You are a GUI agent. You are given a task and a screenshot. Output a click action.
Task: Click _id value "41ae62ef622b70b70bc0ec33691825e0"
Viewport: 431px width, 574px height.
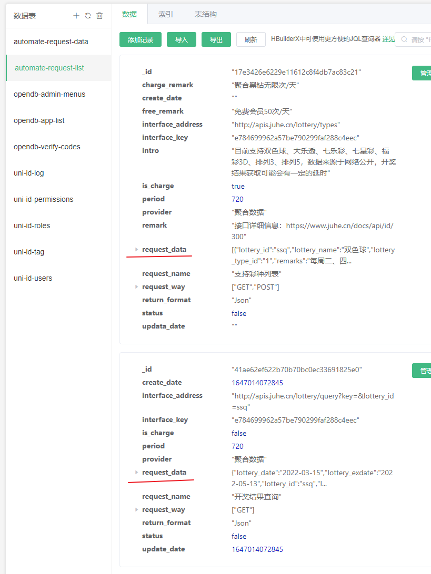pos(296,370)
